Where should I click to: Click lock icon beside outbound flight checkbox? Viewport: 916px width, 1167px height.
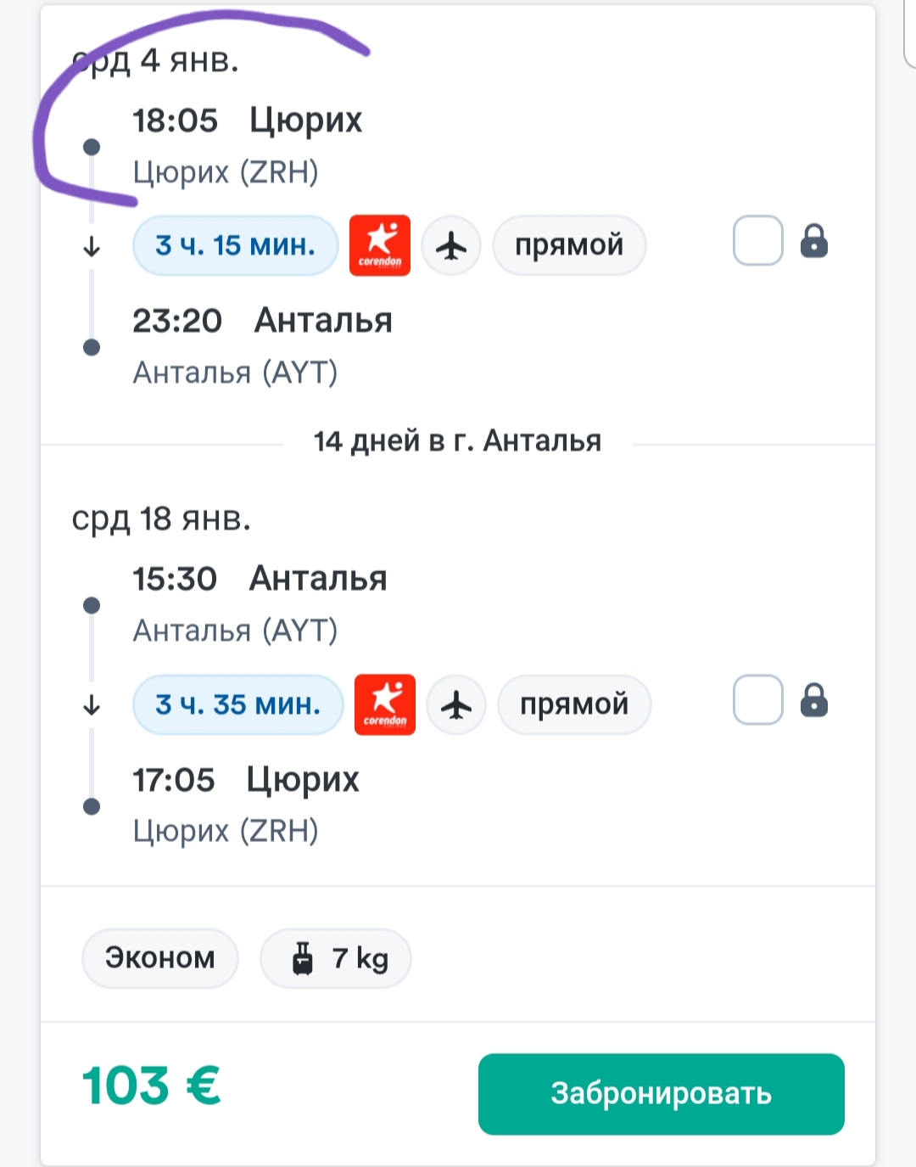tap(814, 241)
